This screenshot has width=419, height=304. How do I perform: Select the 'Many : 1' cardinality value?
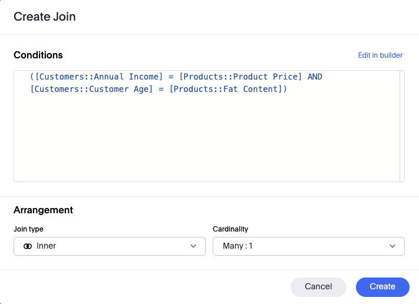(237, 246)
